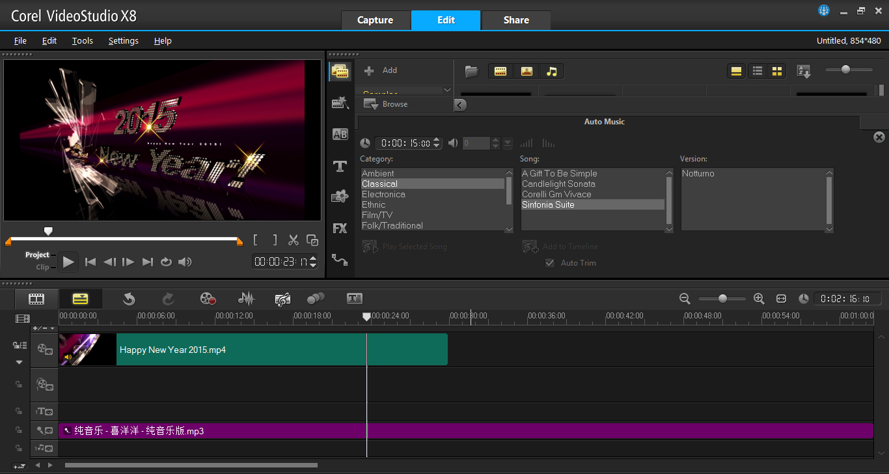Image resolution: width=889 pixels, height=474 pixels.
Task: Open the Path library icon
Action: (x=340, y=259)
